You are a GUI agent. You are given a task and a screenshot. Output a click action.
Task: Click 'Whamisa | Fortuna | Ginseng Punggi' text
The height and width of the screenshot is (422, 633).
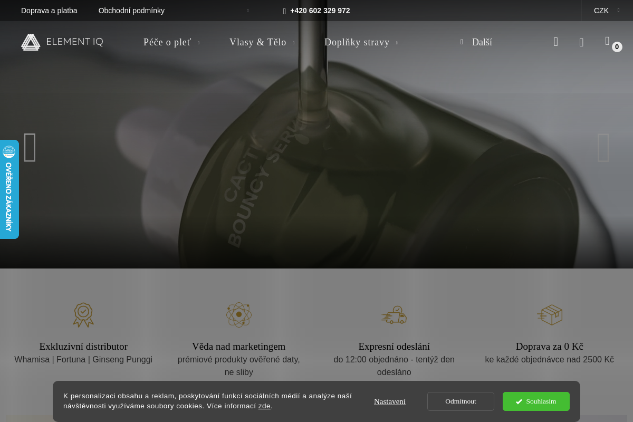point(83,360)
